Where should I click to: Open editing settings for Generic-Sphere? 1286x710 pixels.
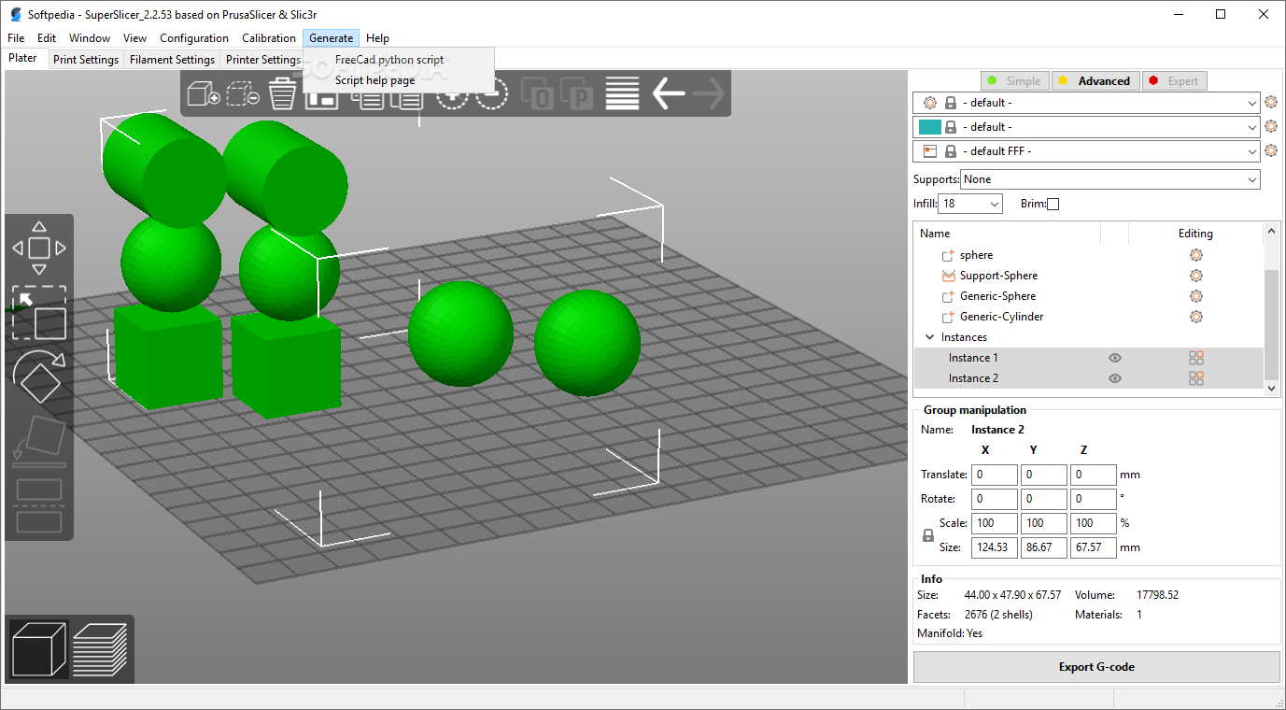pos(1196,296)
